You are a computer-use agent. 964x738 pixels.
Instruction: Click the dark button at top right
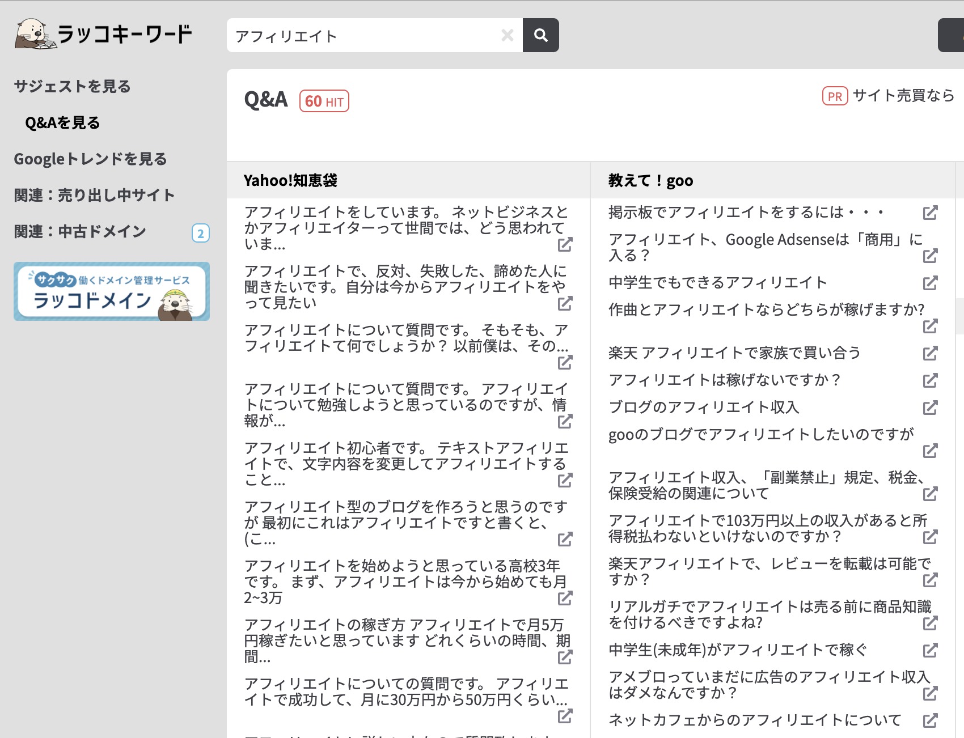(x=951, y=35)
